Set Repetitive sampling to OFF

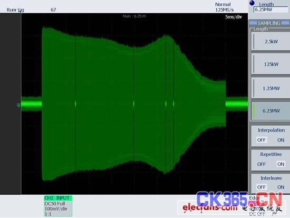(x=262, y=164)
